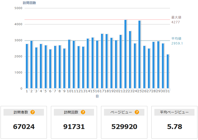Click the 平均ページビュー card header
198x140 pixels.
click(174, 112)
